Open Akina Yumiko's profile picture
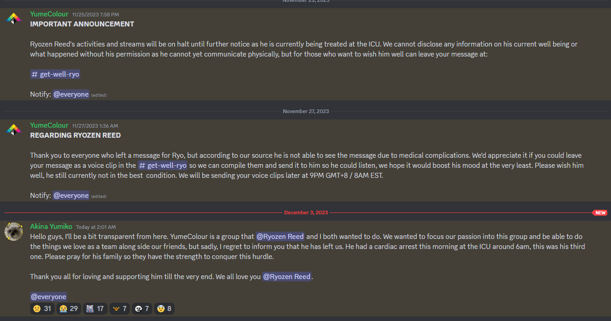Screen dimensions: 611x321 pyautogui.click(x=14, y=232)
